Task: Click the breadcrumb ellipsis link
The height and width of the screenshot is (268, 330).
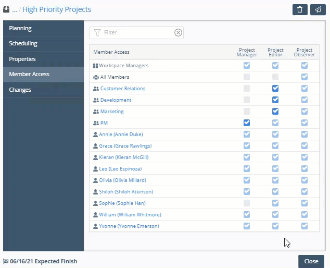Action: (15, 9)
